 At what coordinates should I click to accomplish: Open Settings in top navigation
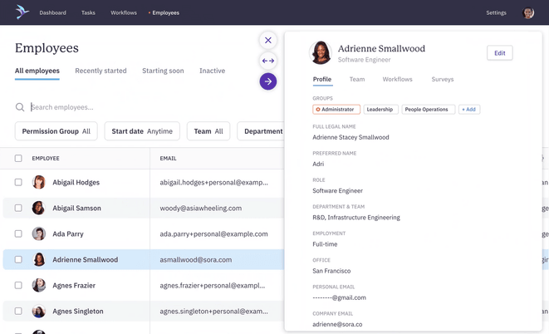[x=496, y=12]
